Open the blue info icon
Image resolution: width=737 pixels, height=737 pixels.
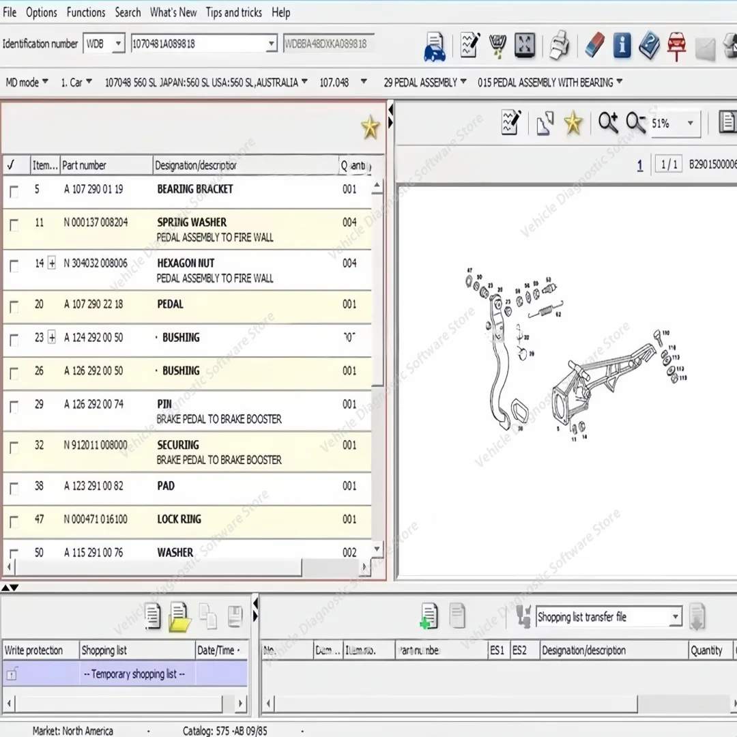pyautogui.click(x=622, y=45)
